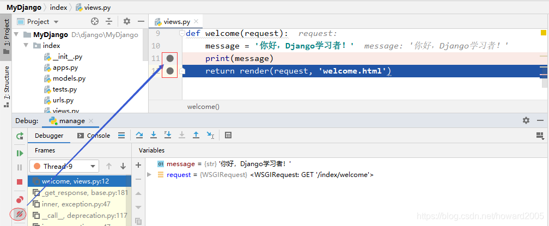Open View Breakpoints double red dots icon
The width and height of the screenshot is (549, 226).
20,200
